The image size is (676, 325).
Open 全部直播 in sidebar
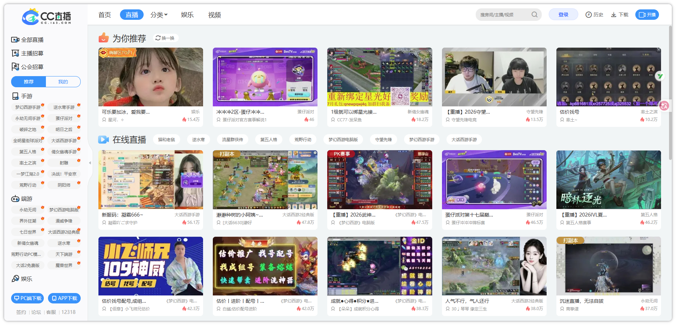27,40
